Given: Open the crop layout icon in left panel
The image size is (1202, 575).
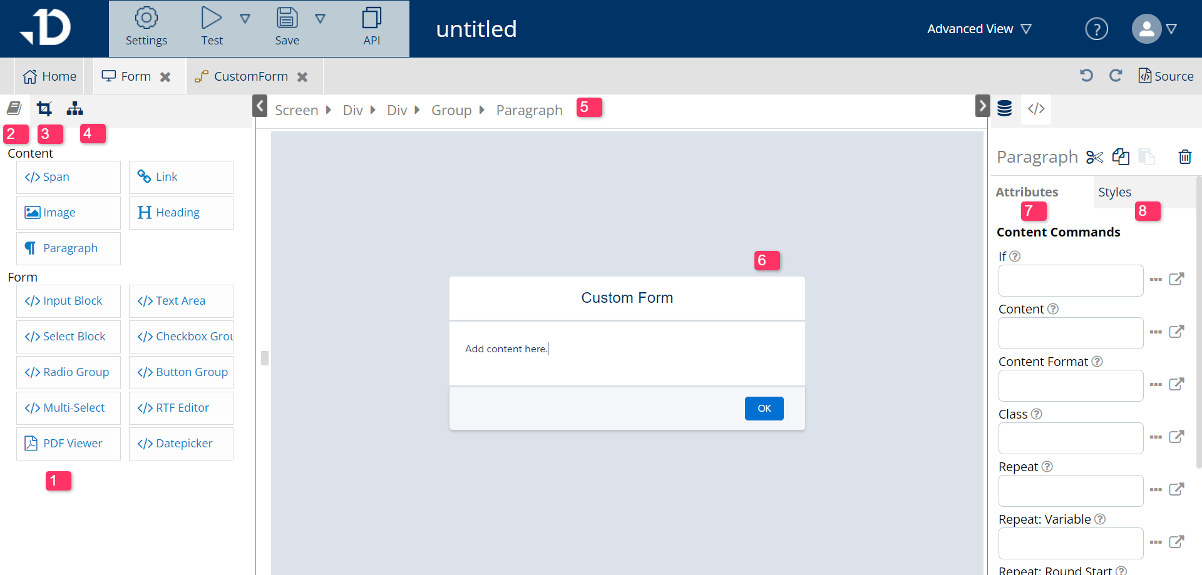Looking at the screenshot, I should click(x=44, y=109).
